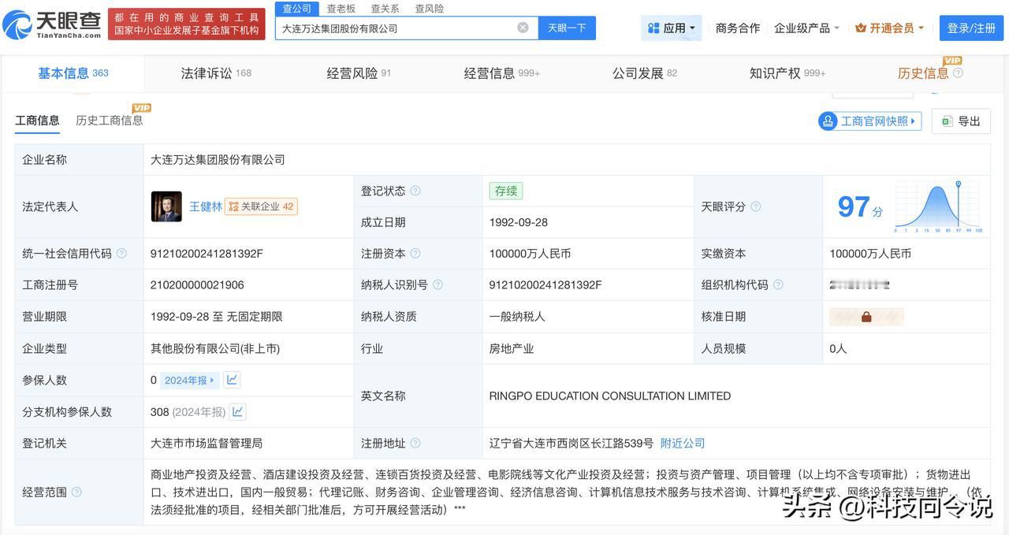Select the 历史工商信息 sub-tab
Image resolution: width=1009 pixels, height=535 pixels.
[x=110, y=121]
